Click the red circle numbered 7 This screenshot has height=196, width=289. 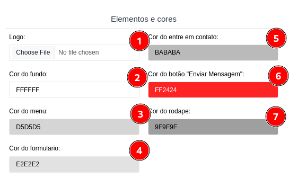click(x=276, y=117)
